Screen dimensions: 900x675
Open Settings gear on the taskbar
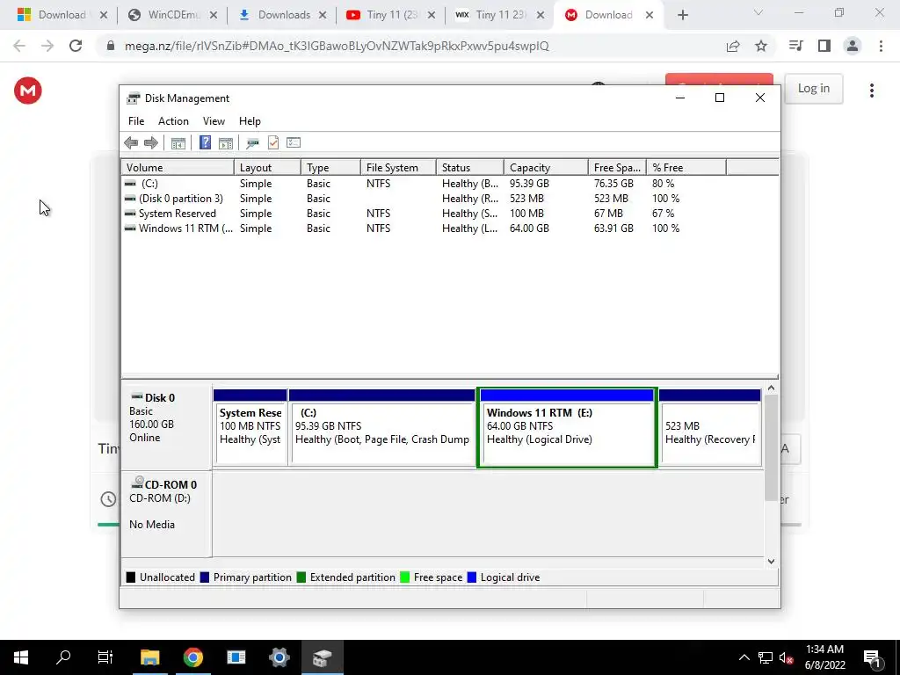[279, 657]
